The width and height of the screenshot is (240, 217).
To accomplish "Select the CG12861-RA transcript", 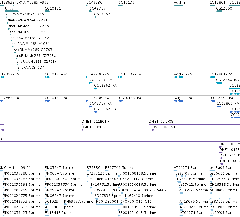I will tap(212, 77).
